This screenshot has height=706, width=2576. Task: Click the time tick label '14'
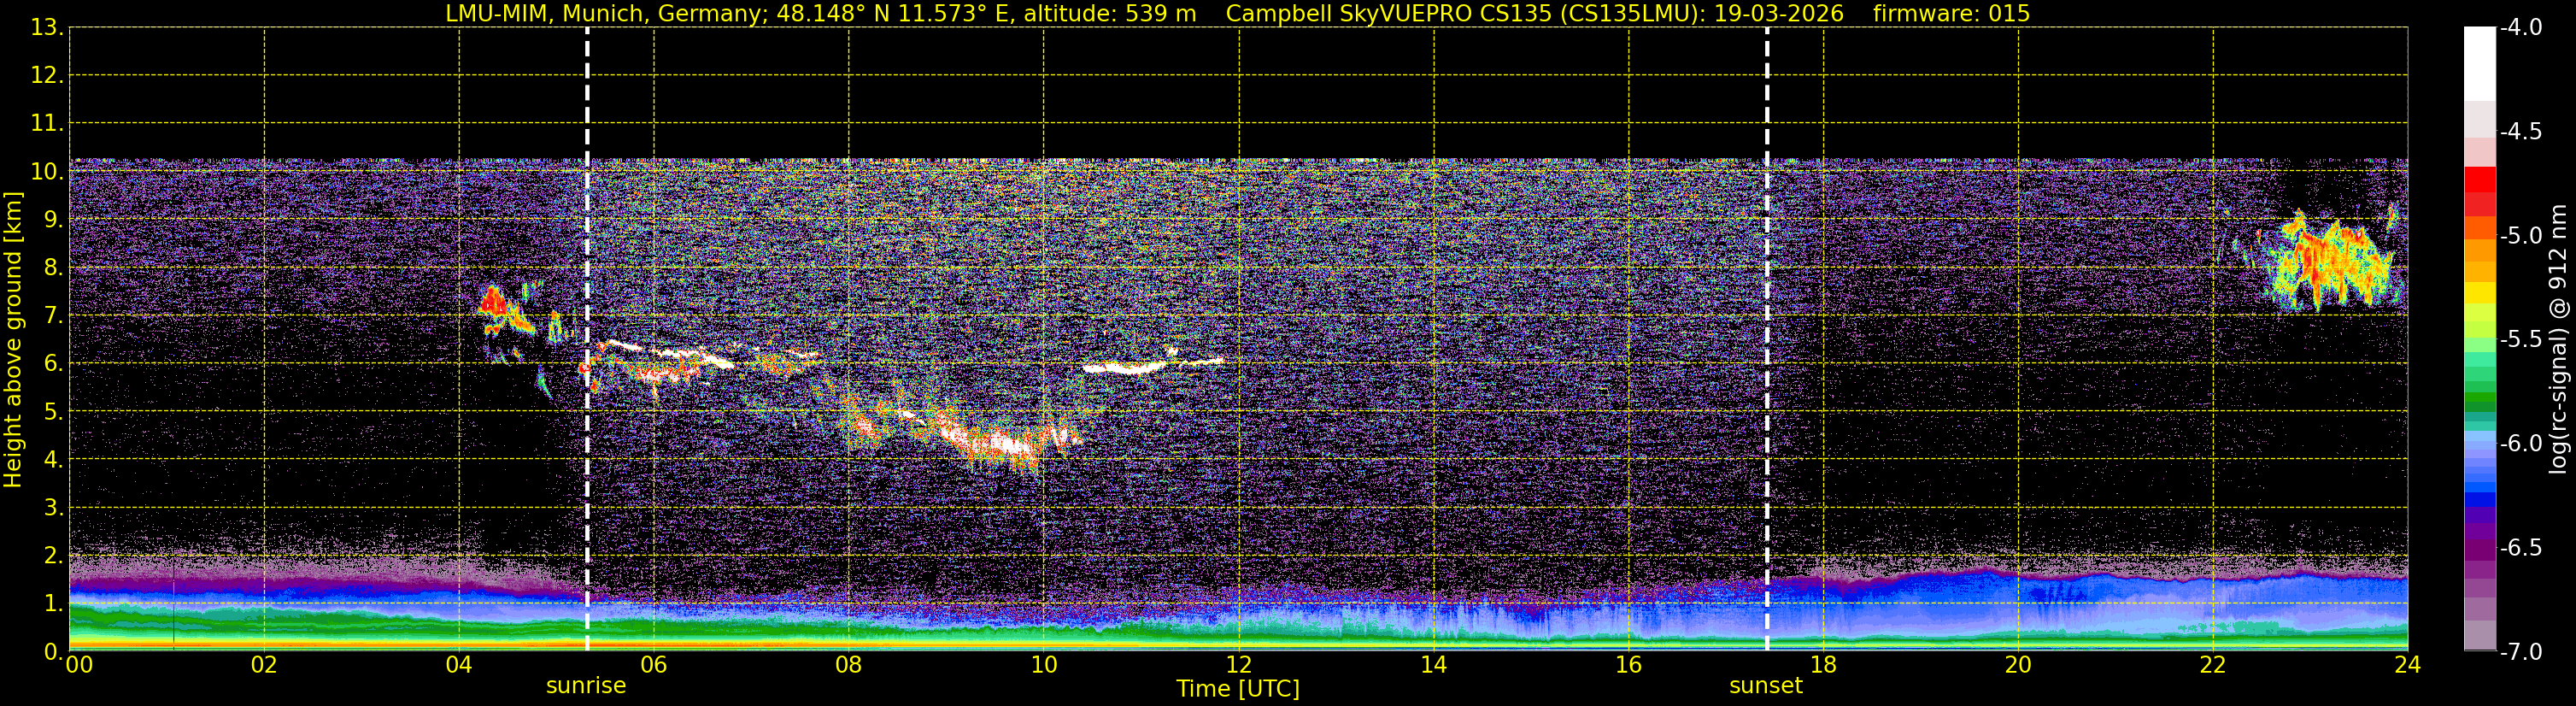tap(1433, 665)
